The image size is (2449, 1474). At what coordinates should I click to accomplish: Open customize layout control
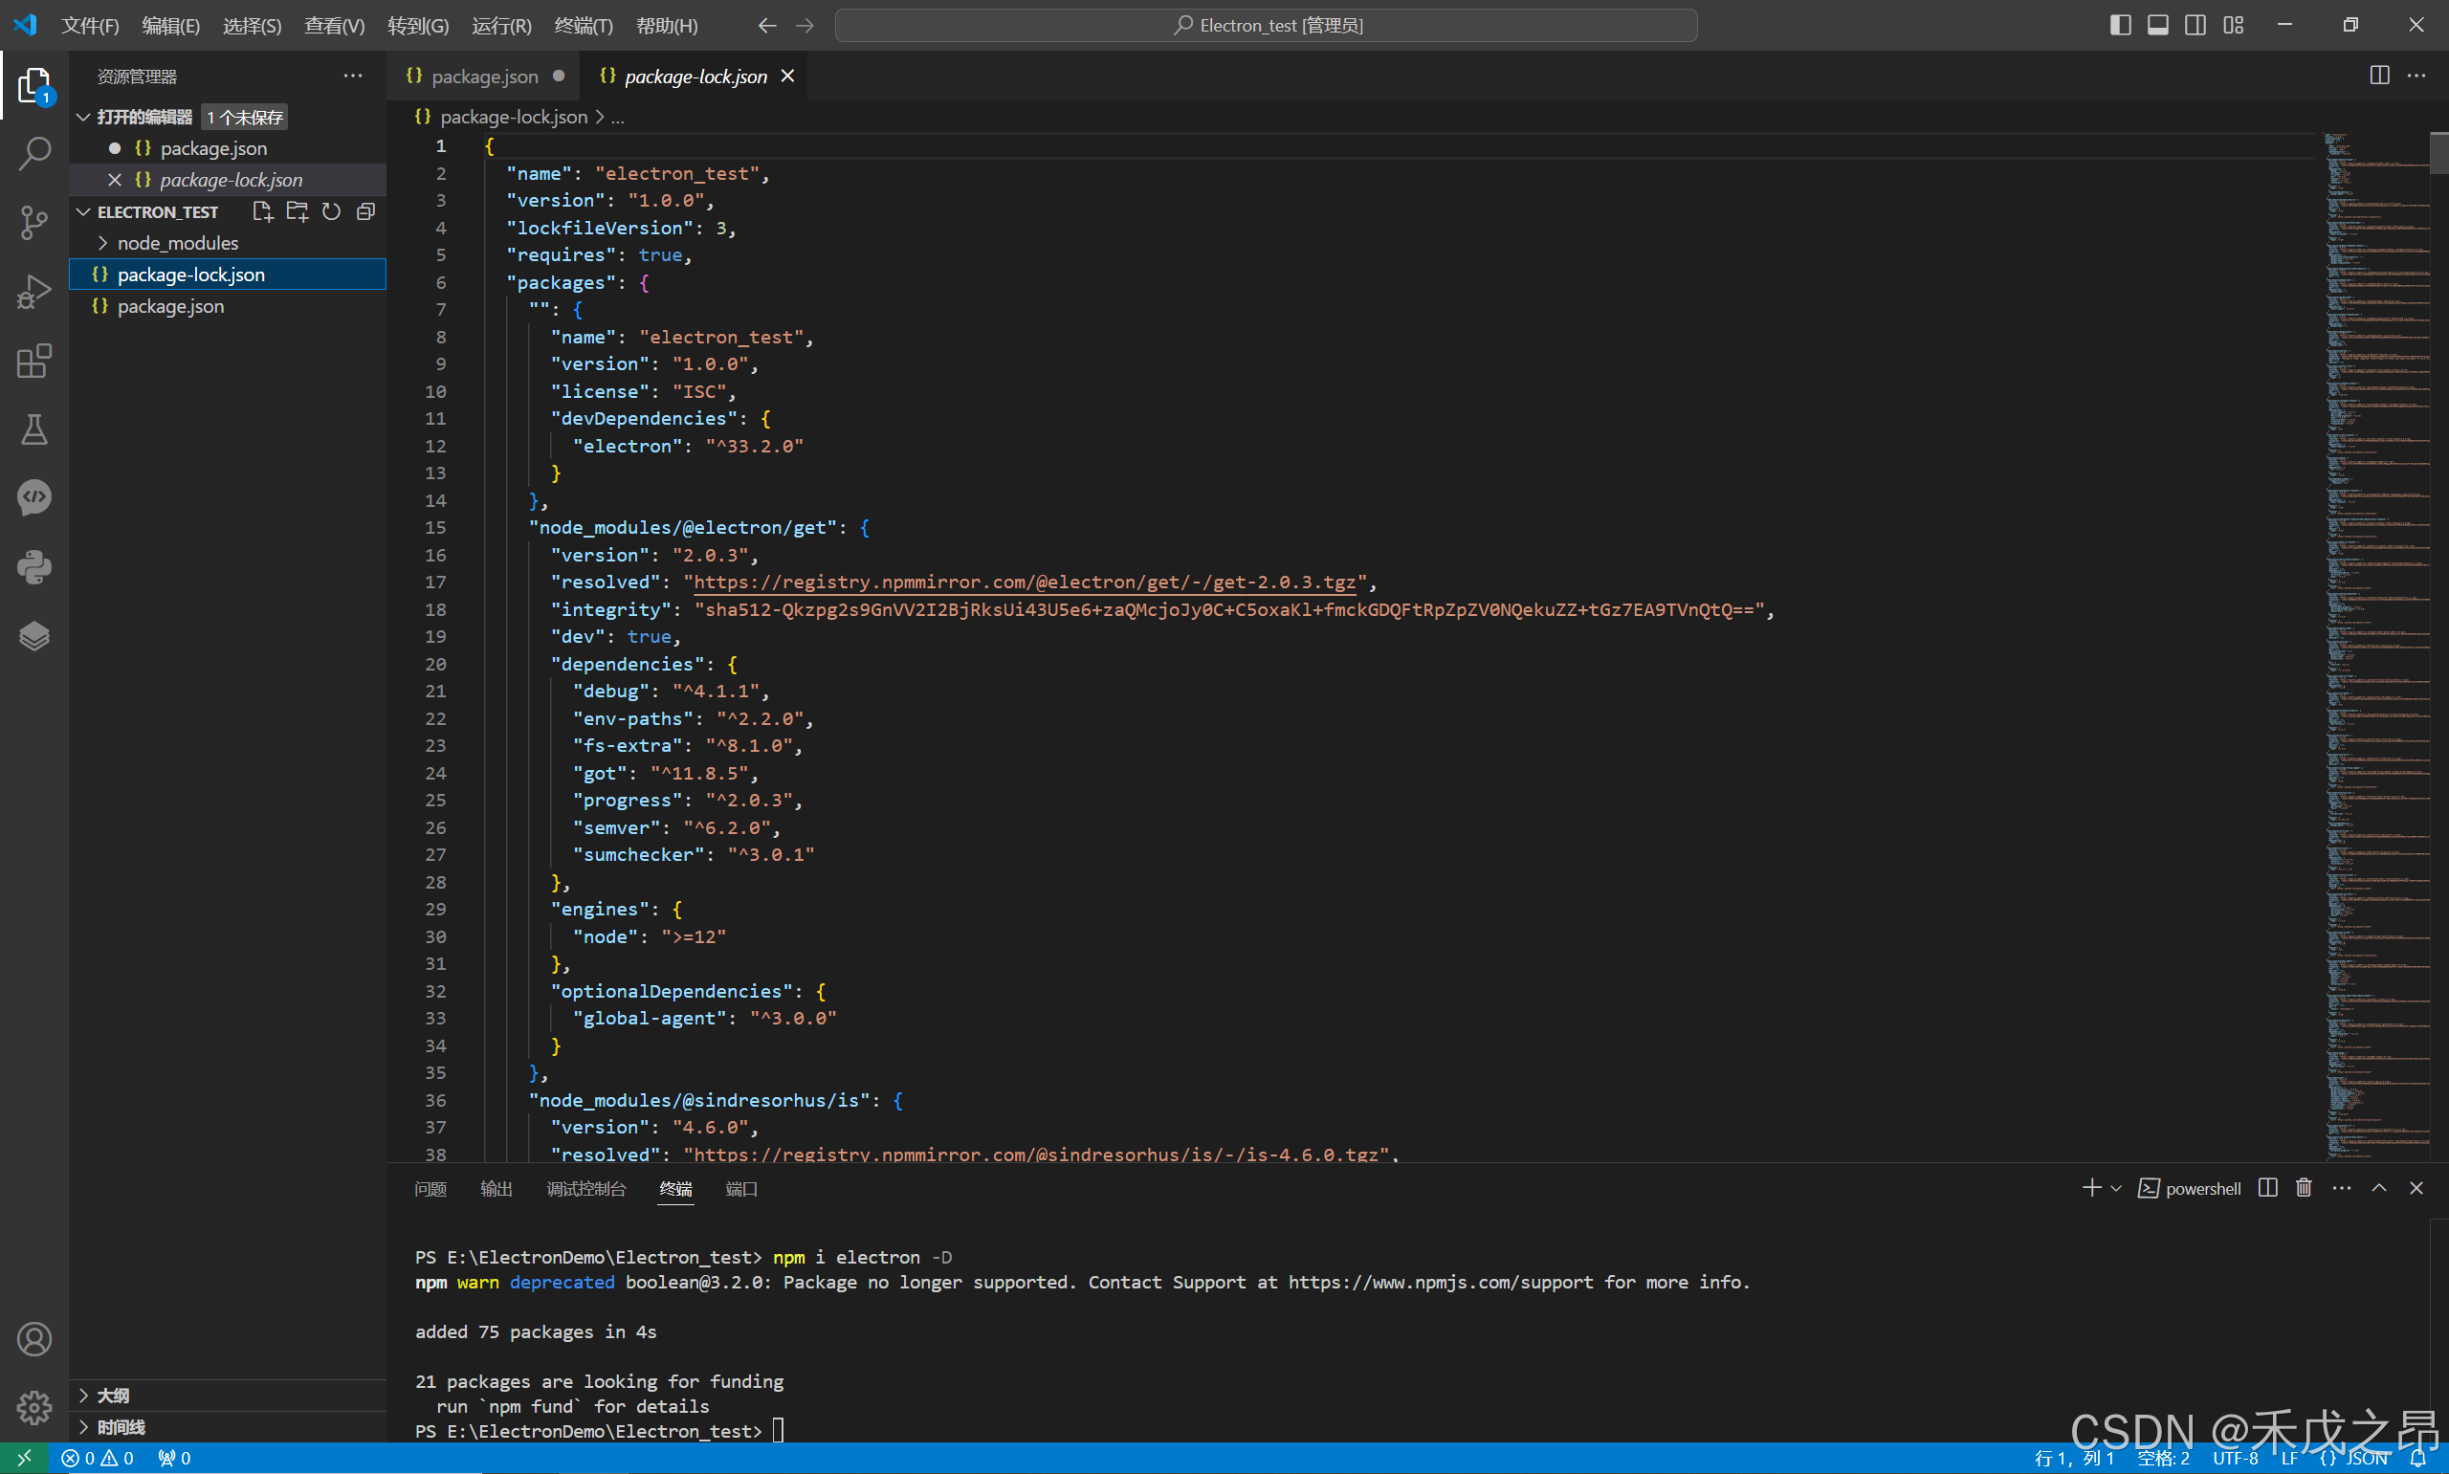(x=2234, y=26)
